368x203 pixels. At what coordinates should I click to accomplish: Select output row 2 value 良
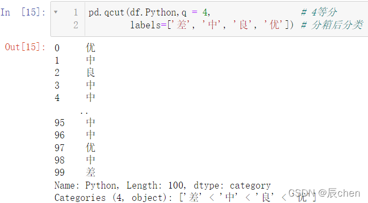91,72
